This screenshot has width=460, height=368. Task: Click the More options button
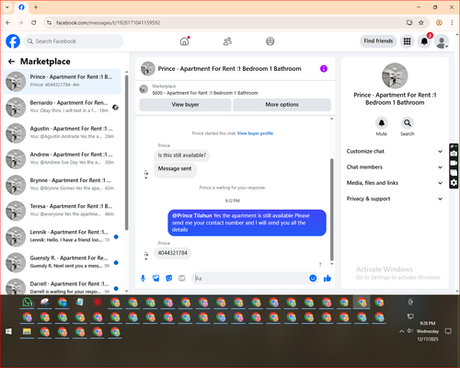(282, 105)
